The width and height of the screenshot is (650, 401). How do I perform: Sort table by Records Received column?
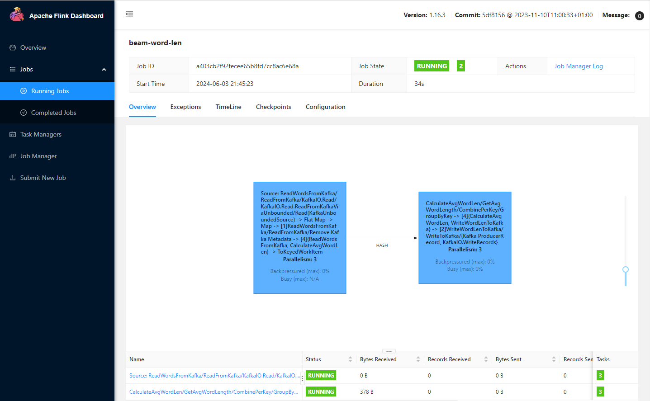(x=486, y=359)
